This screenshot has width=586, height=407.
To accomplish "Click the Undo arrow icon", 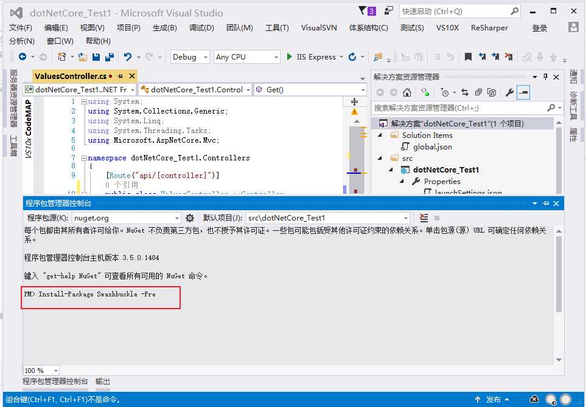I will pos(128,56).
